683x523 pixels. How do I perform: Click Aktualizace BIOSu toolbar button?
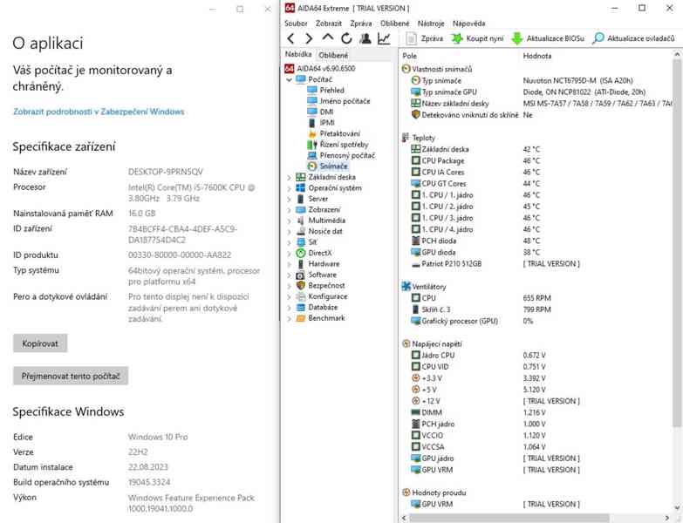point(548,38)
